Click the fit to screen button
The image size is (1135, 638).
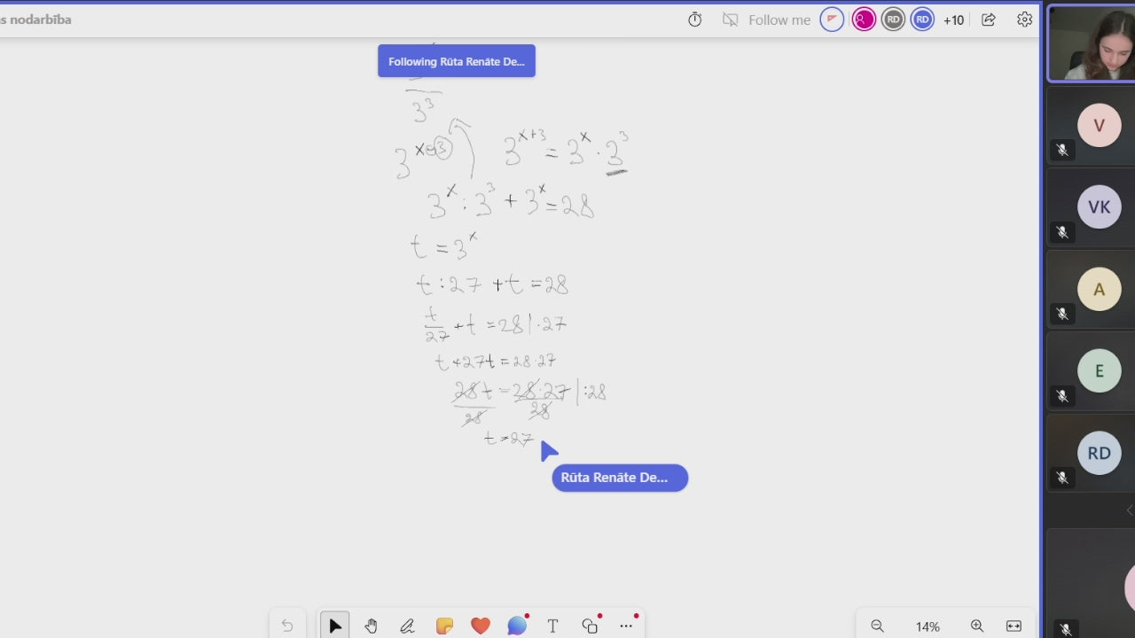click(x=1014, y=626)
